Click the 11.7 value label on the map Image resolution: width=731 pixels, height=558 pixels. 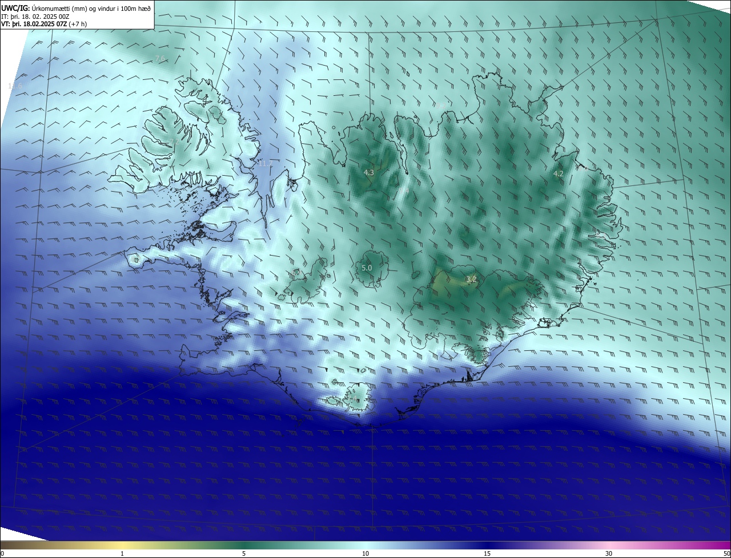point(264,164)
